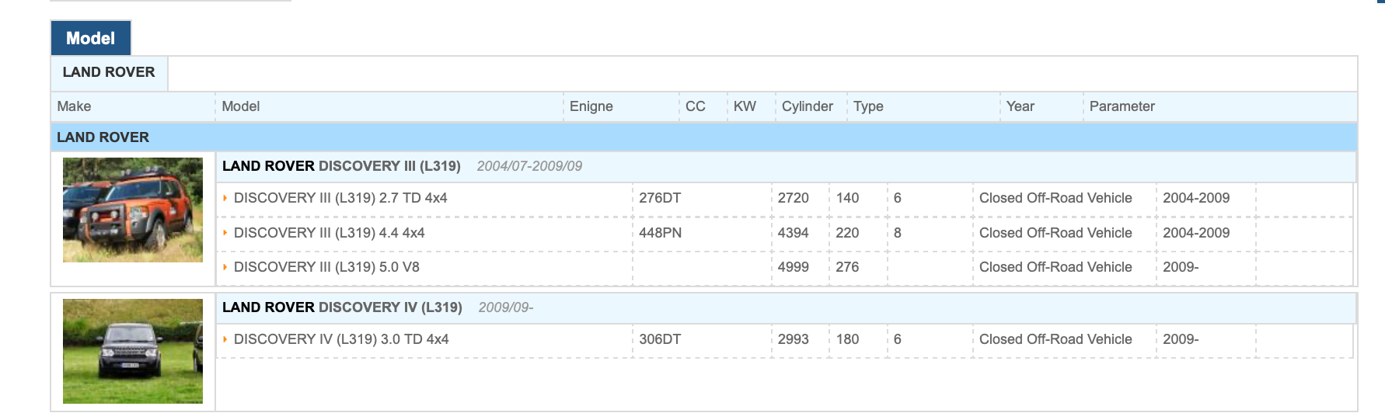Viewport: 1385px width, 420px height.
Task: Click engine code 276DT cell
Action: (660, 198)
